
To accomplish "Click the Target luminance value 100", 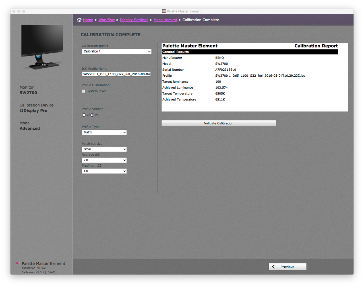I will pyautogui.click(x=218, y=82).
